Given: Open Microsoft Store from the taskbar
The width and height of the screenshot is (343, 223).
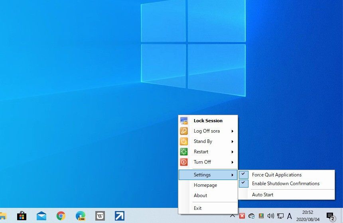Looking at the screenshot, I should click(22, 216).
